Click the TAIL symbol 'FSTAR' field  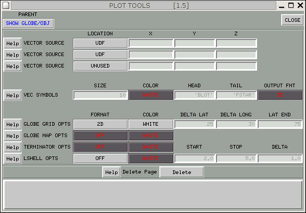click(236, 95)
